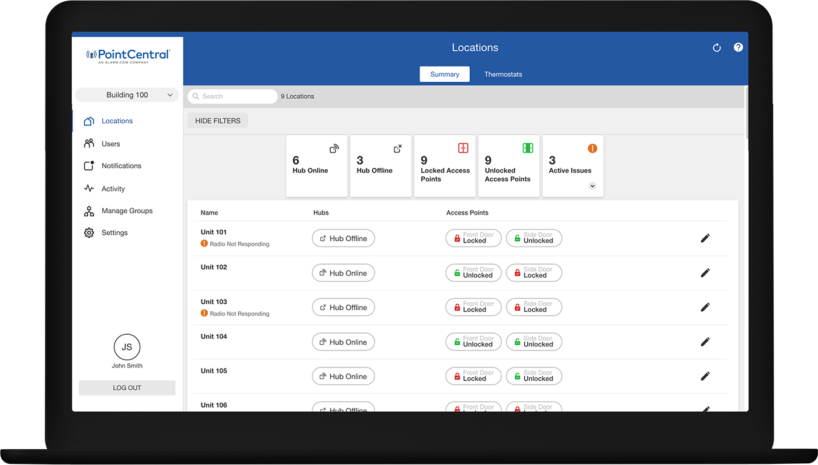The width and height of the screenshot is (818, 465).
Task: Click the Access Points column header
Action: pos(467,213)
